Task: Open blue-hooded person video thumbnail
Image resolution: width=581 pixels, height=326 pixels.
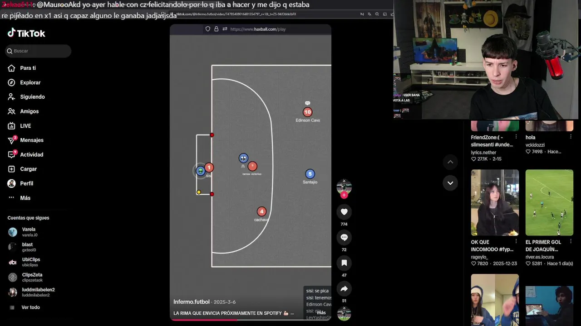Action: [495, 300]
